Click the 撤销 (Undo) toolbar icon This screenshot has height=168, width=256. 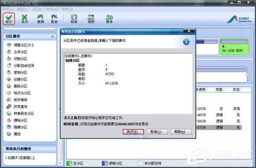[41, 19]
